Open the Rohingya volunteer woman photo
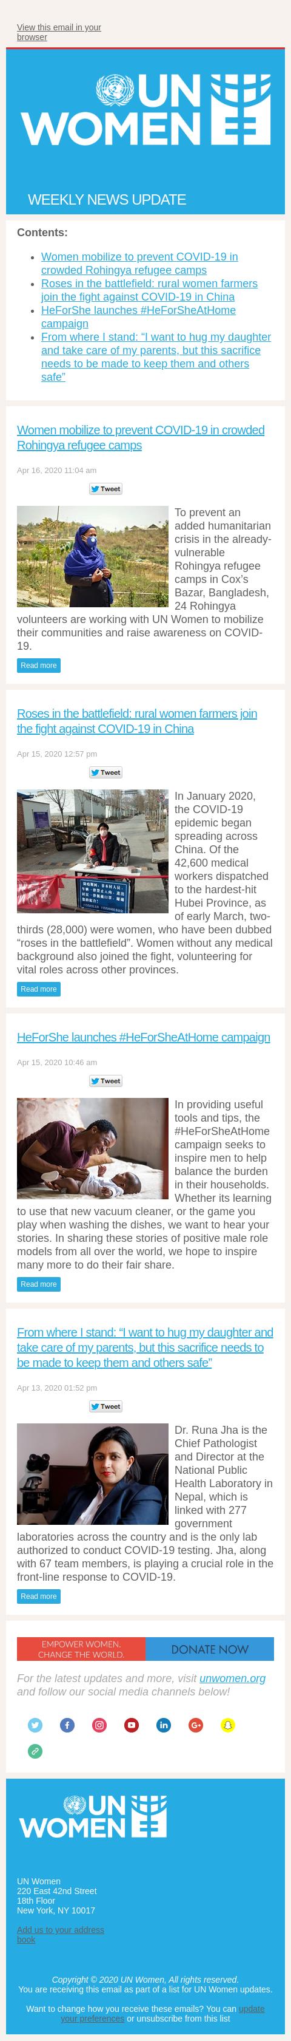This screenshot has width=291, height=2041. (93, 556)
